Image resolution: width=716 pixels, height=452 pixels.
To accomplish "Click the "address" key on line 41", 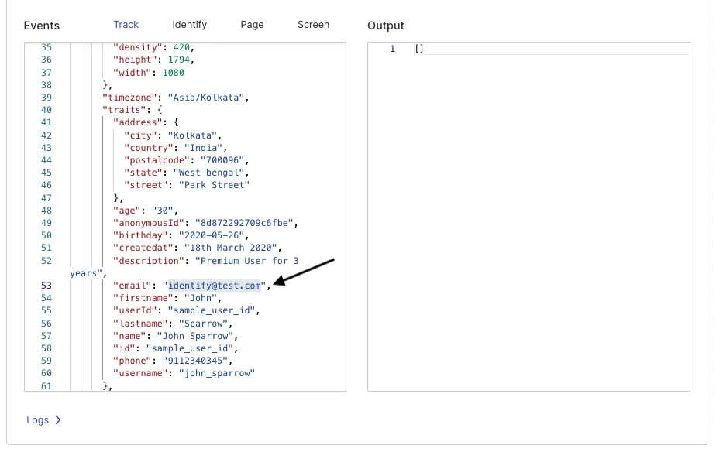I will point(138,122).
